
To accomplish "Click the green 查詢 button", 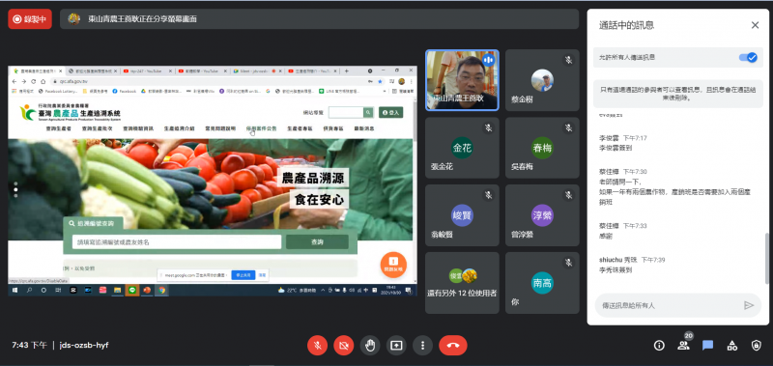I will [x=317, y=241].
